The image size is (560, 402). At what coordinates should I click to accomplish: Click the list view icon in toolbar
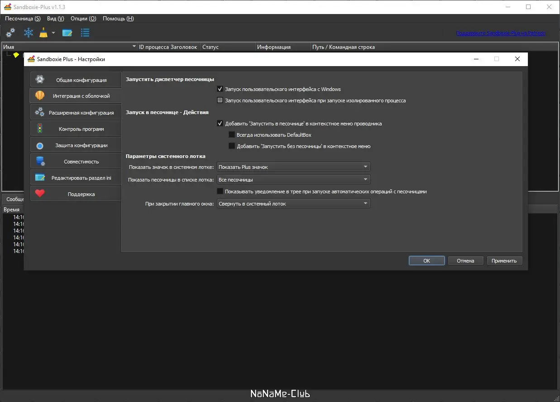click(x=85, y=33)
